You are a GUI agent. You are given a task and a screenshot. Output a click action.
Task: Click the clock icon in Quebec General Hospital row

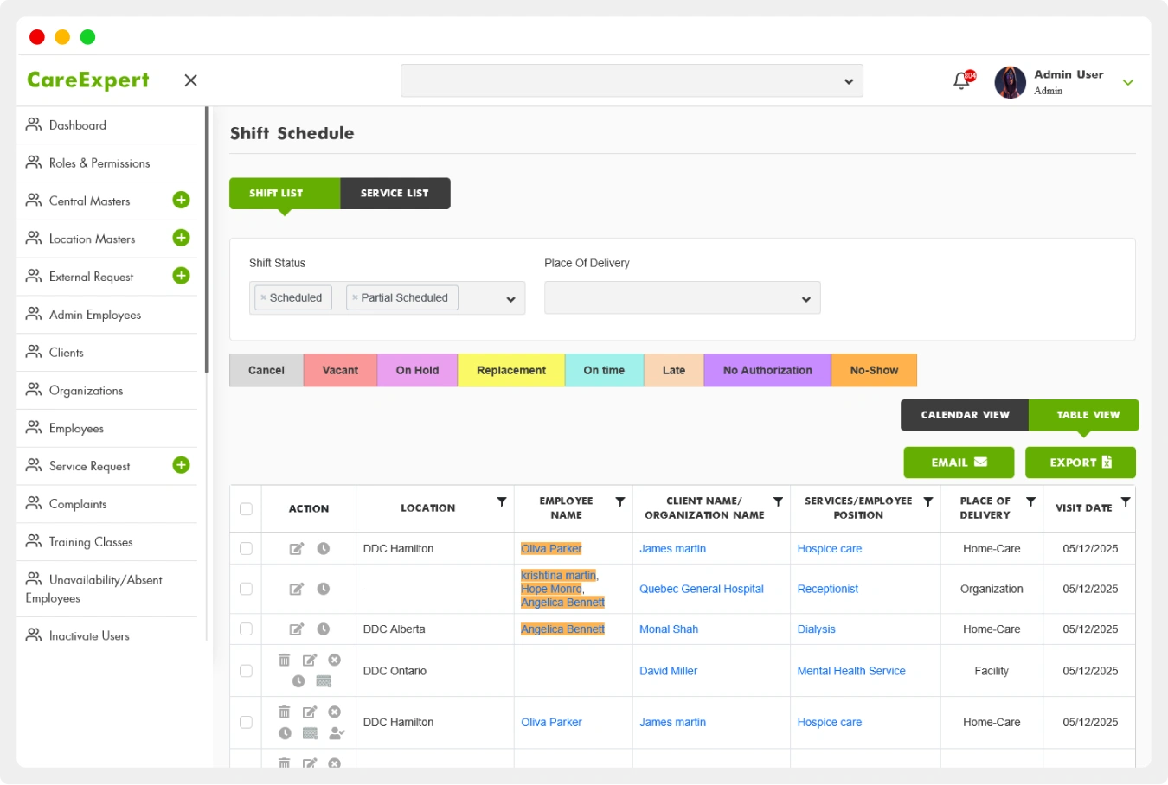pyautogui.click(x=323, y=589)
